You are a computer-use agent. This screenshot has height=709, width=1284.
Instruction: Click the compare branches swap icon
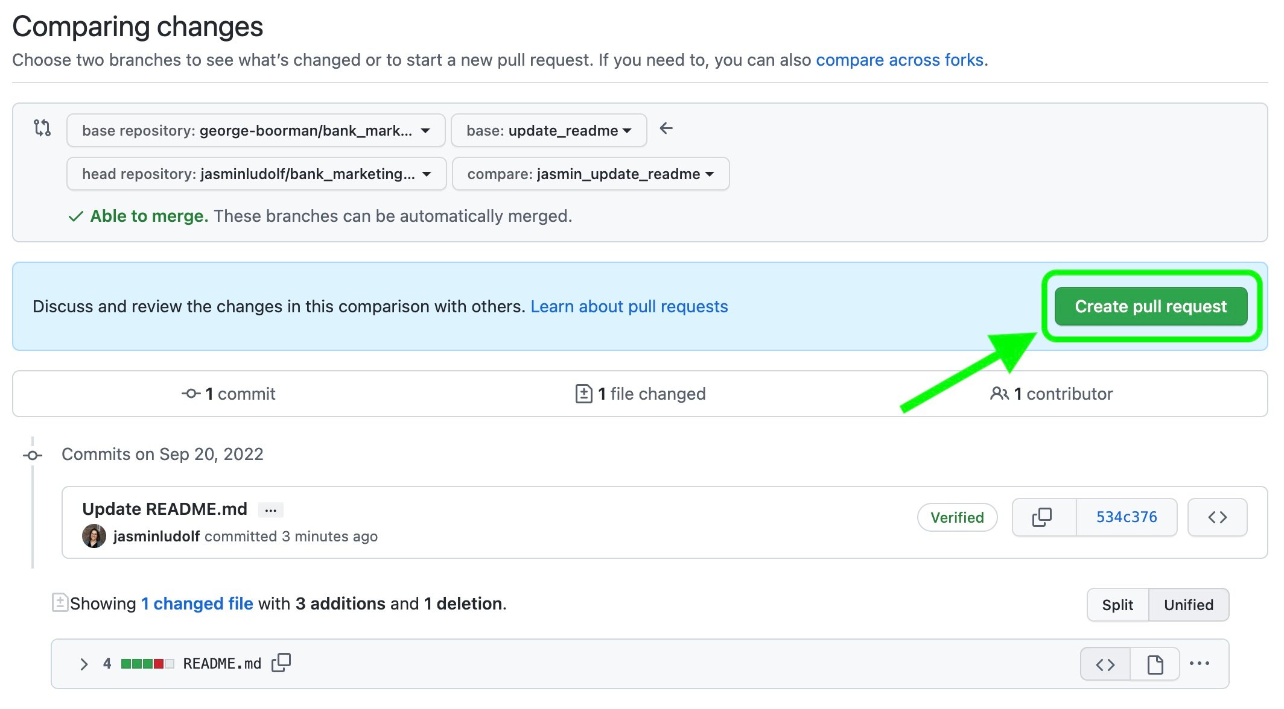click(42, 128)
